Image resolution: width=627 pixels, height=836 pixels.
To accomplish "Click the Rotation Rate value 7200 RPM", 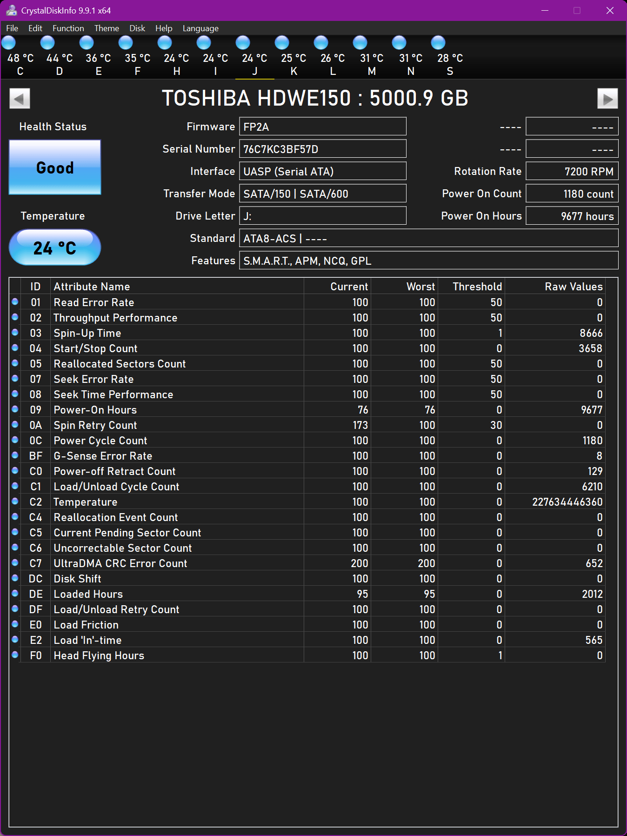I will point(572,171).
